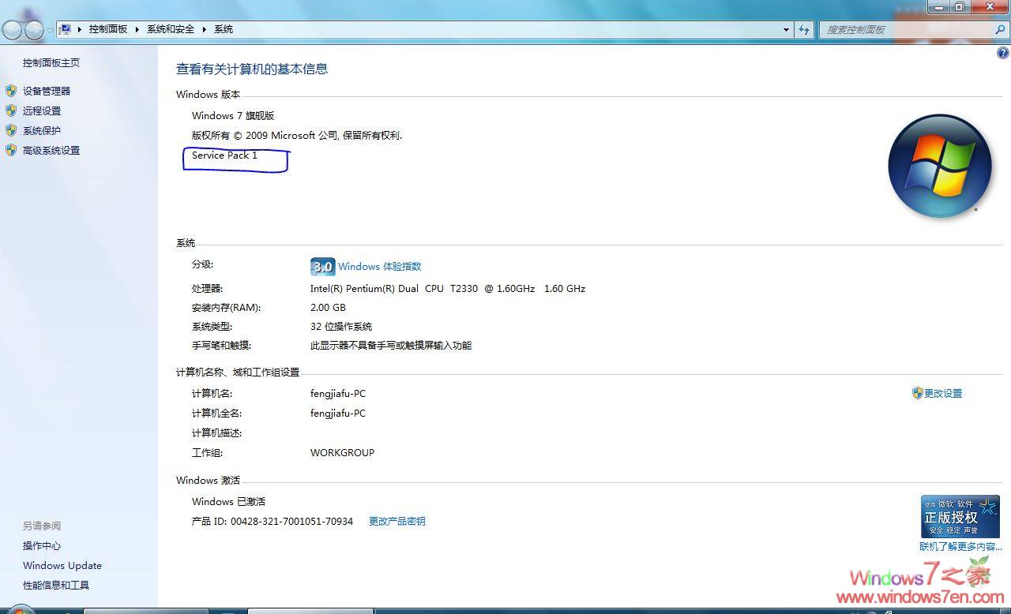This screenshot has width=1011, height=614.
Task: Select 系统 breadcrumb in address bar
Action: pos(224,29)
